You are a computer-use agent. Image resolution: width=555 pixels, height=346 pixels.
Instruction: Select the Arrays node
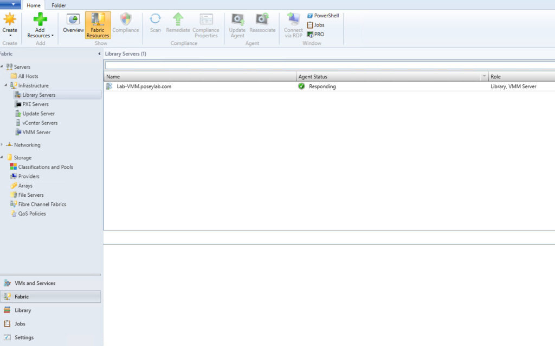(21, 185)
